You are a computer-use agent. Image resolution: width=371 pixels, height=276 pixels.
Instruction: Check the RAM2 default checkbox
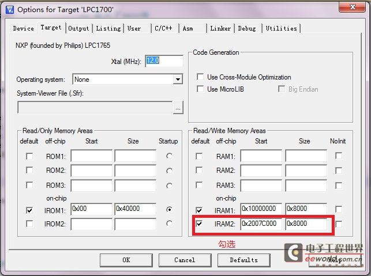coord(199,170)
